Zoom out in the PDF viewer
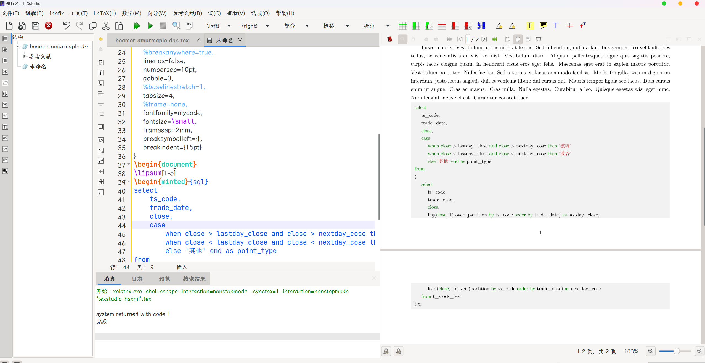The image size is (705, 363). point(651,351)
